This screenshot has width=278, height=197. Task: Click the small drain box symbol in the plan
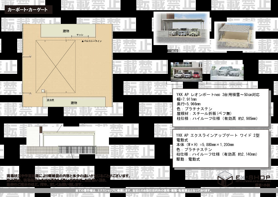click(43, 91)
